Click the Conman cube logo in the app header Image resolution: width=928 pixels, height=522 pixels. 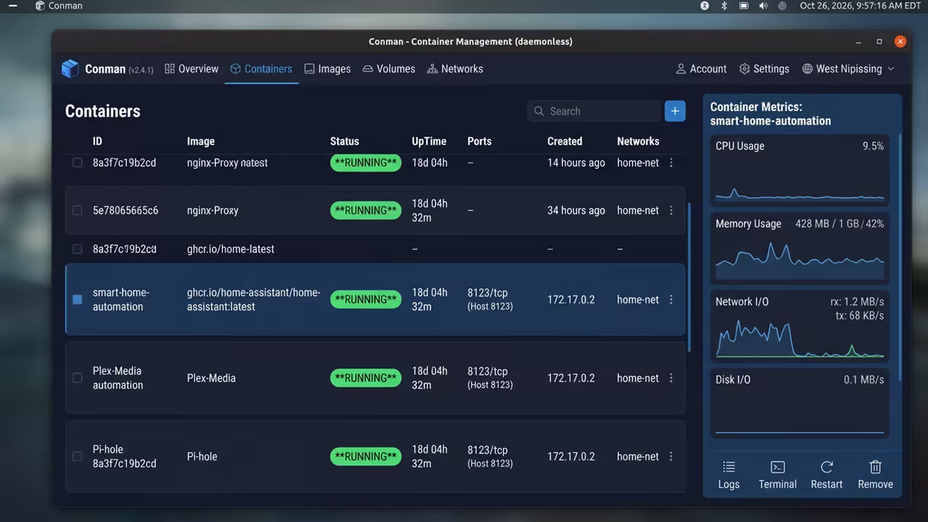tap(70, 69)
